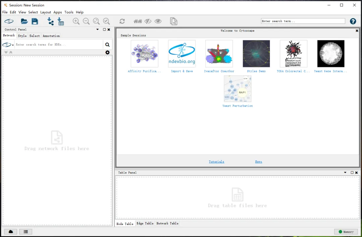Open the View menu
The height and width of the screenshot is (237, 362).
point(22,12)
